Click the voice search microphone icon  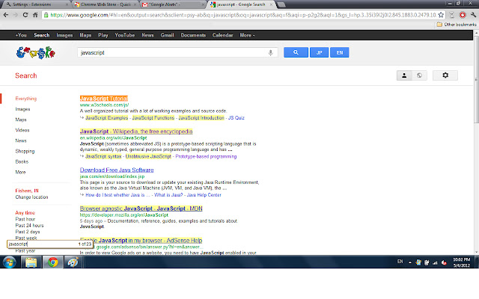[x=270, y=52]
